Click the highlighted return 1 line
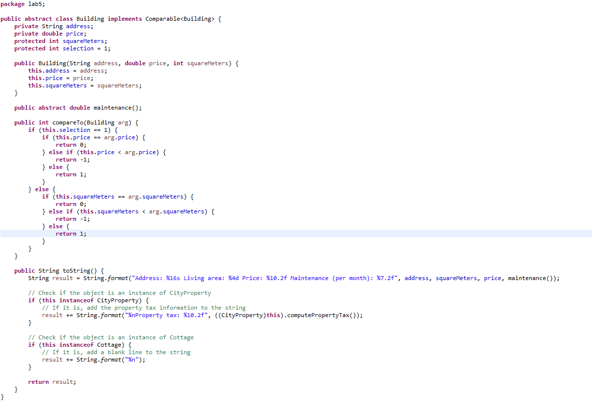Image resolution: width=592 pixels, height=407 pixels. (x=72, y=233)
